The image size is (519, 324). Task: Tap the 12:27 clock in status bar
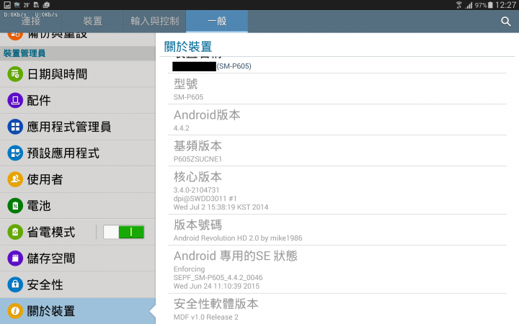coord(505,5)
